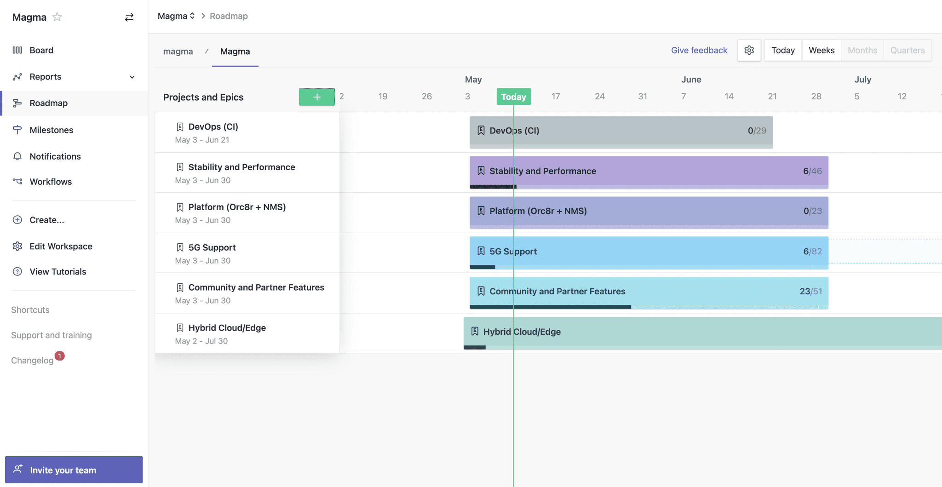Click the Give feedback link

(x=699, y=50)
